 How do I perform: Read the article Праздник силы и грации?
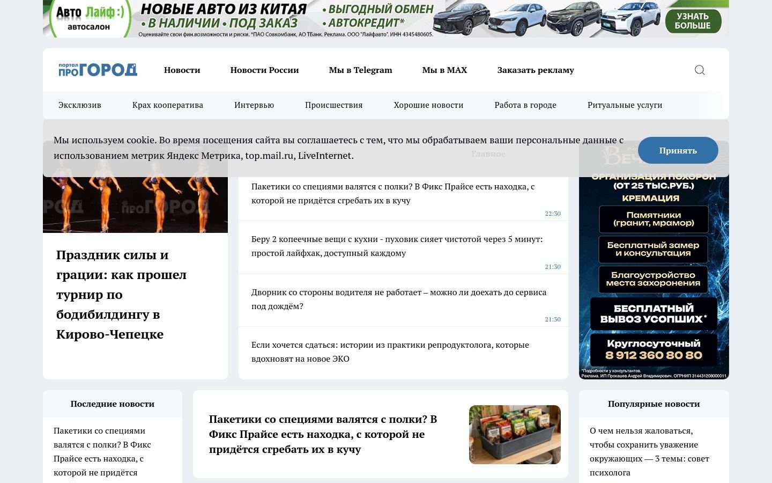click(x=121, y=294)
